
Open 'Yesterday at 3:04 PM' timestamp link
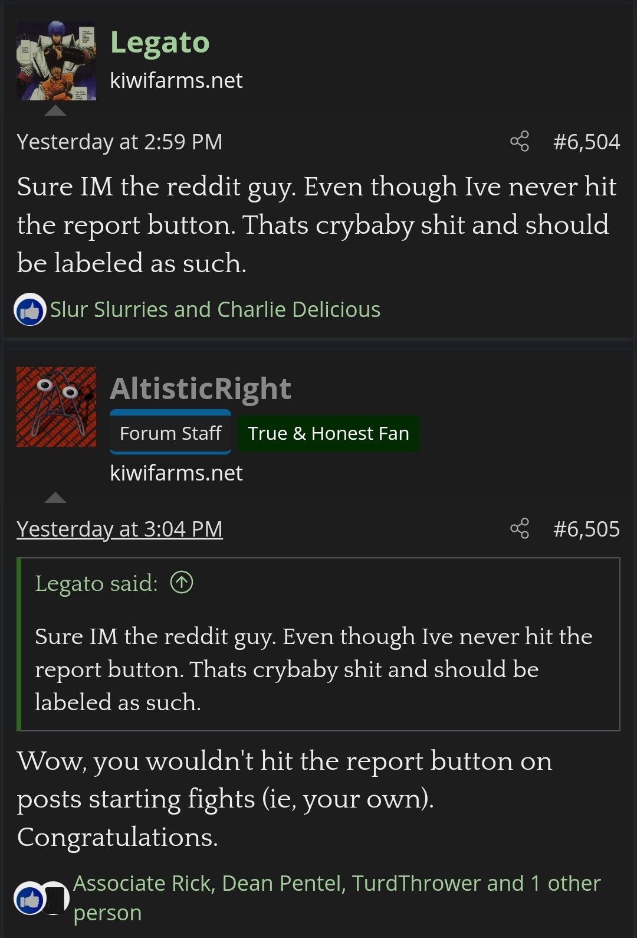pyautogui.click(x=120, y=529)
